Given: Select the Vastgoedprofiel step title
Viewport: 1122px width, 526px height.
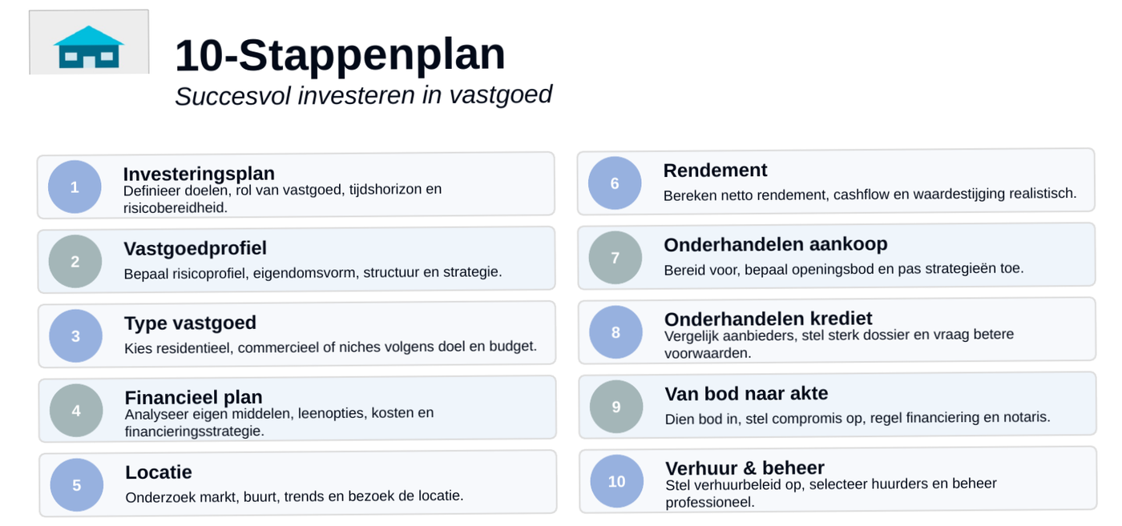Looking at the screenshot, I should pyautogui.click(x=195, y=248).
